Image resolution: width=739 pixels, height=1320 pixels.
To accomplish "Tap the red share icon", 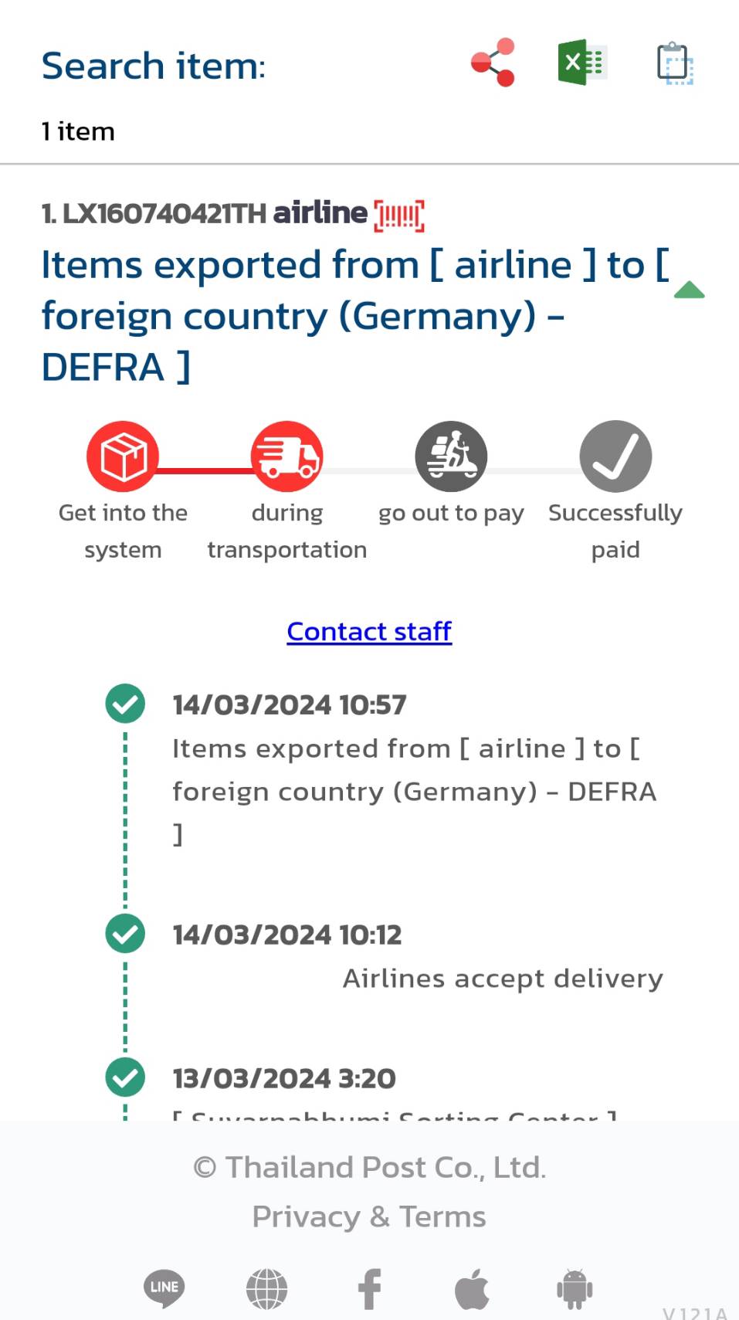I will point(493,63).
